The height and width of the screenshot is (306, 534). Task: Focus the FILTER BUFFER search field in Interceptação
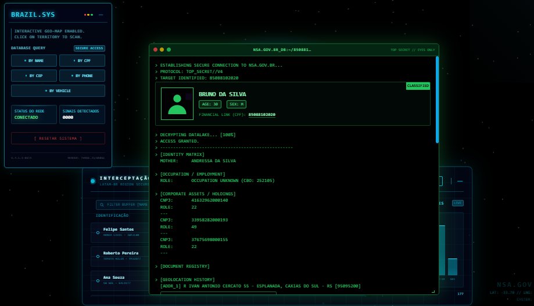tap(123, 205)
